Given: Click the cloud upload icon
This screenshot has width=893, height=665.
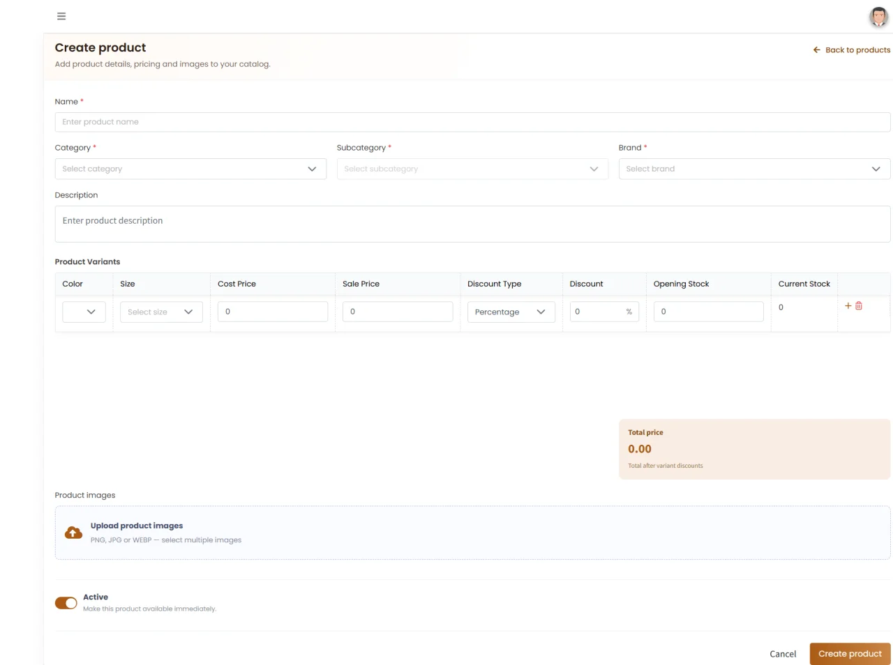Looking at the screenshot, I should (73, 533).
